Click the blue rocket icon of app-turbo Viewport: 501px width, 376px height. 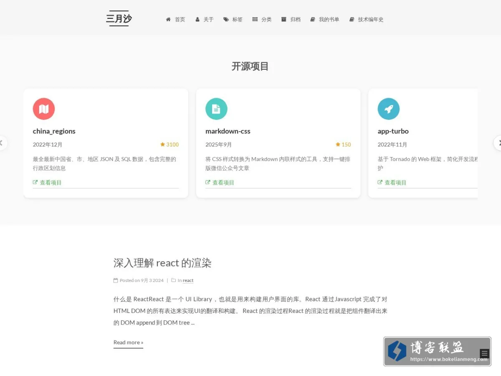point(389,109)
